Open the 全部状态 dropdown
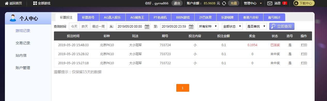 [x=232, y=26]
